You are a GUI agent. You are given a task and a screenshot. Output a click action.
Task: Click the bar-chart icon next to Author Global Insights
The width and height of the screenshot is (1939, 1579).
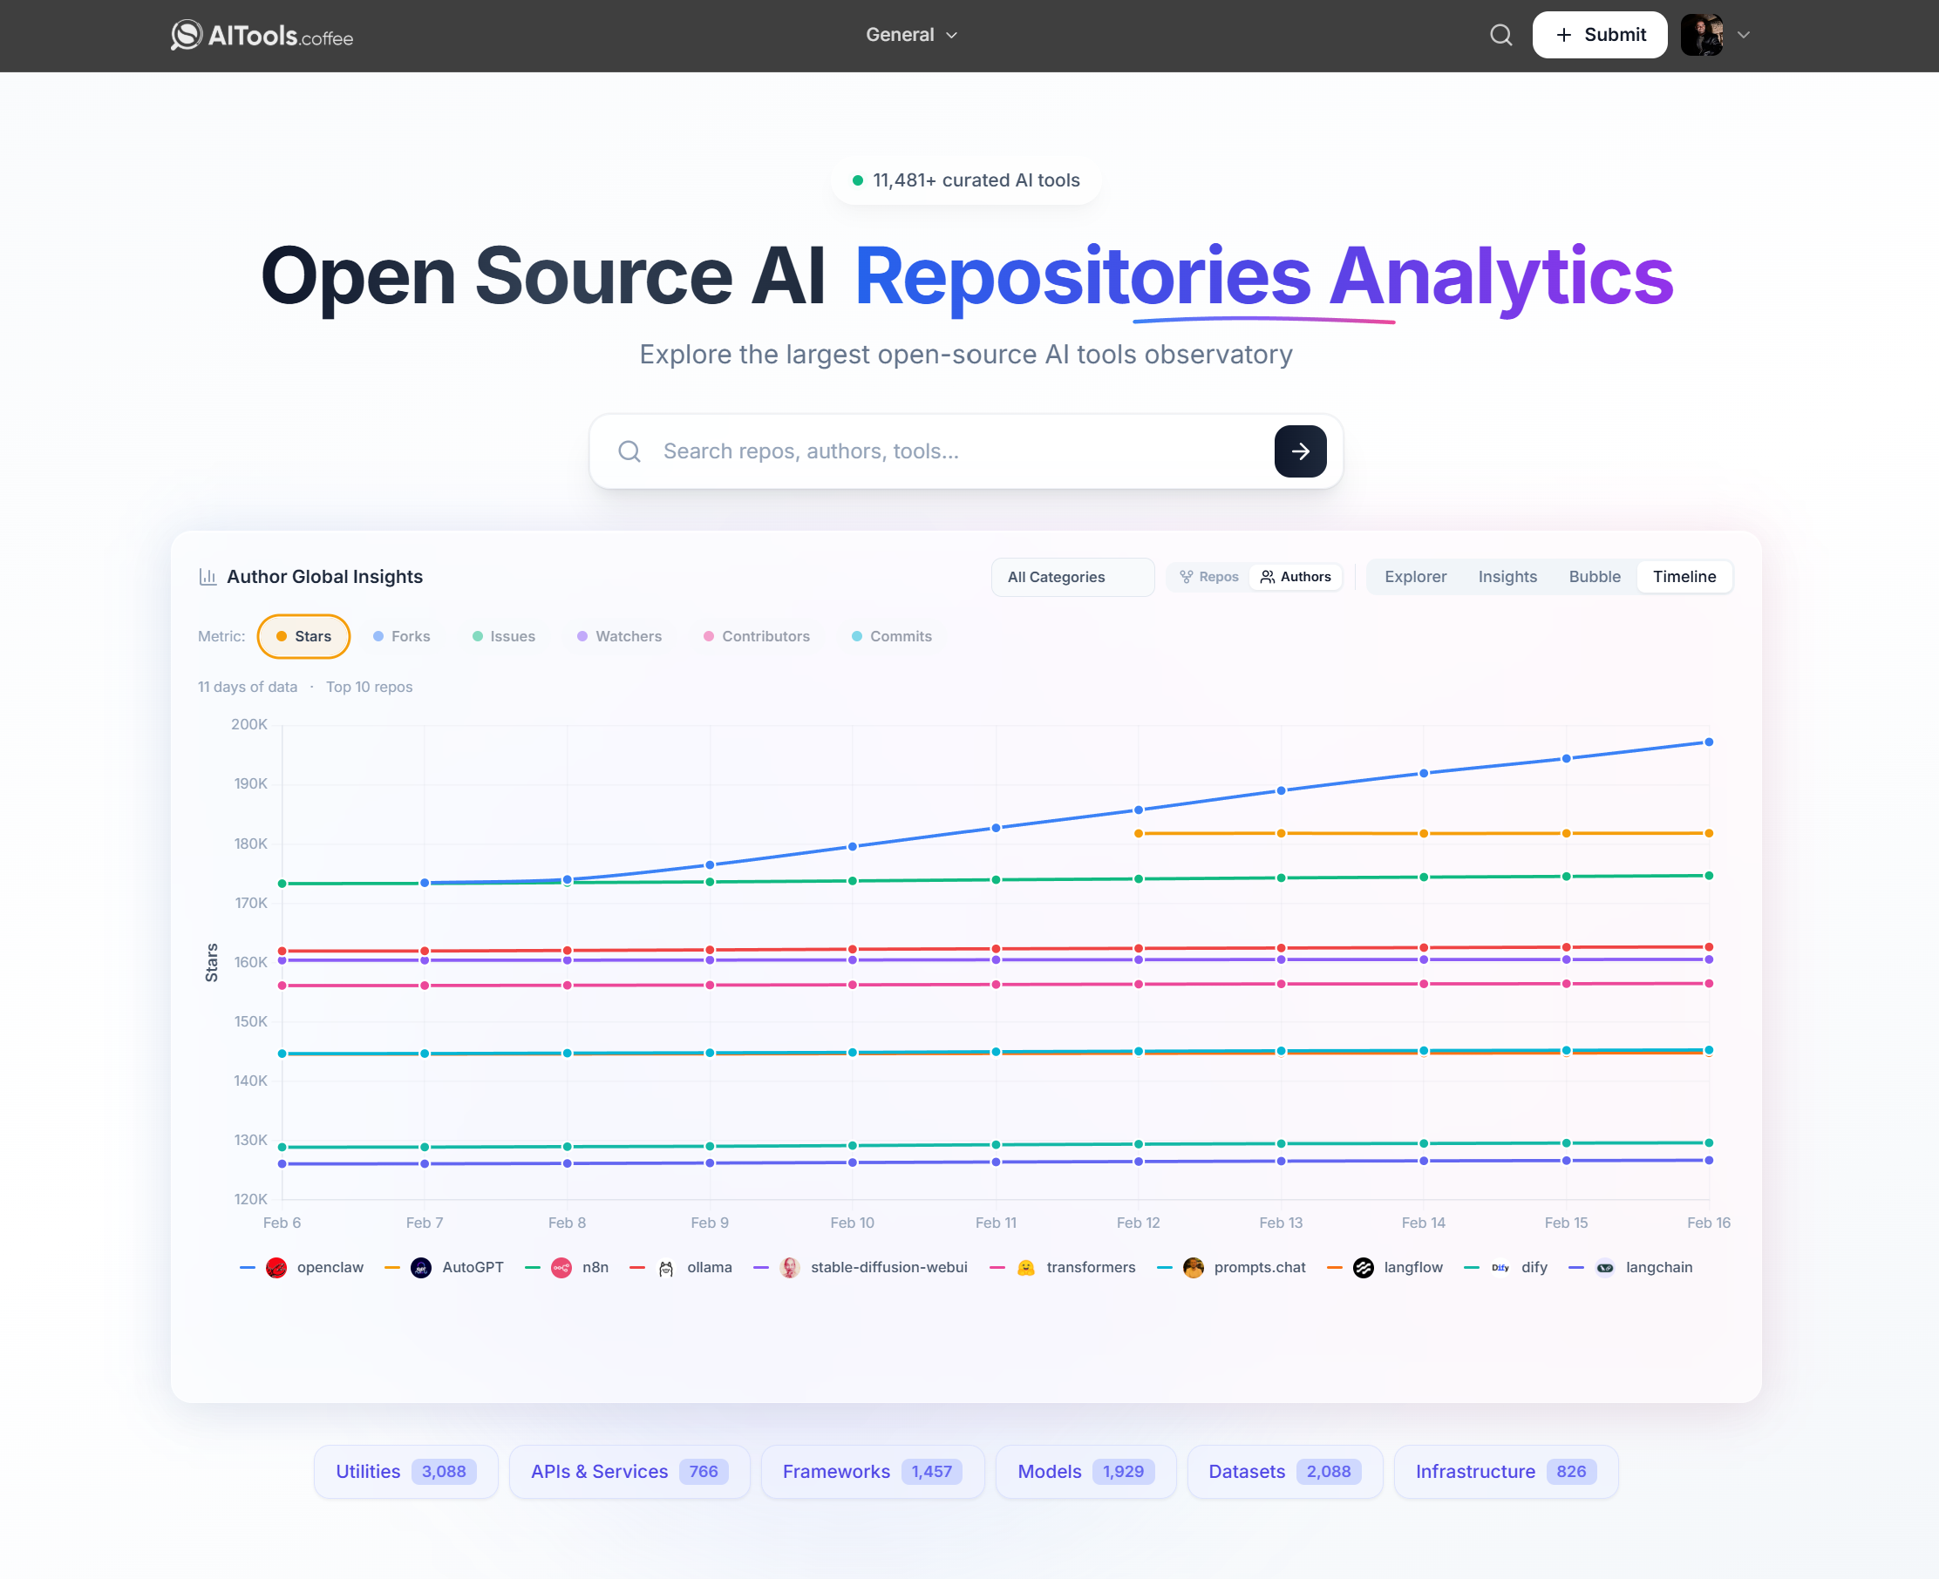pos(208,576)
